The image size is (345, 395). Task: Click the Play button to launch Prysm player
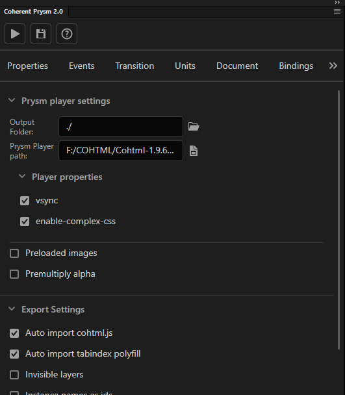pos(15,34)
